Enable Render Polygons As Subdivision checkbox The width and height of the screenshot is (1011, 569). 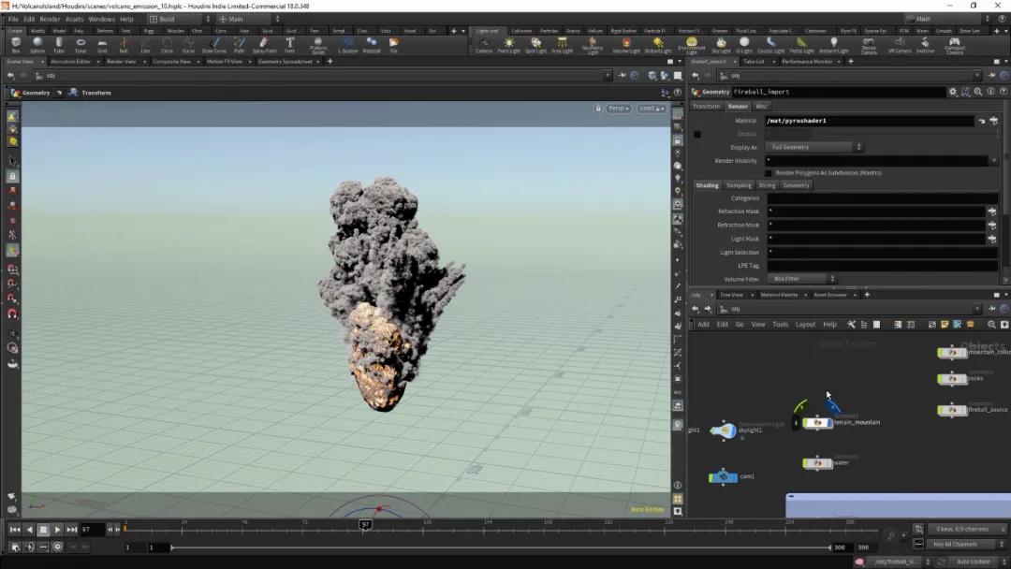[769, 173]
